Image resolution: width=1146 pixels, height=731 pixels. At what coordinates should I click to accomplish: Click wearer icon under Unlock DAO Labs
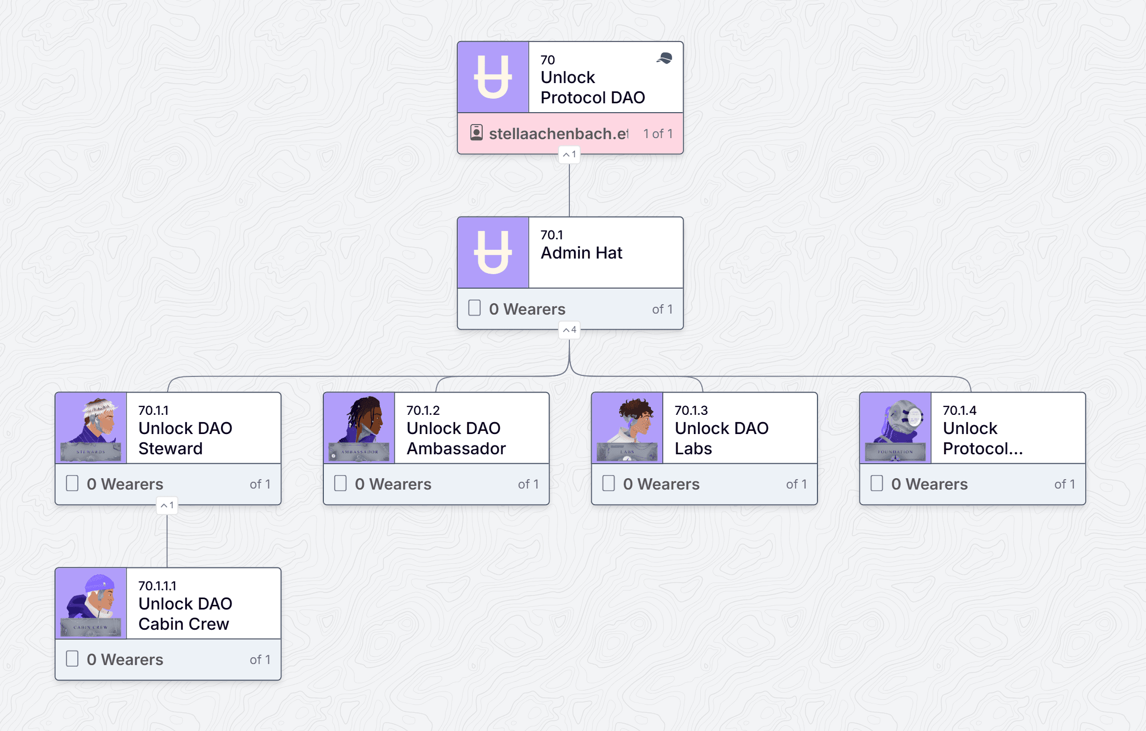(x=609, y=483)
